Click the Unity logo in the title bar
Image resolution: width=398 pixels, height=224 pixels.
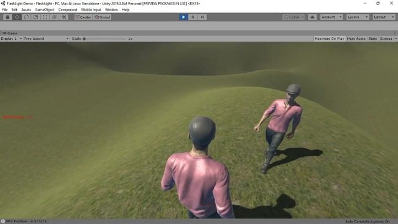click(3, 3)
